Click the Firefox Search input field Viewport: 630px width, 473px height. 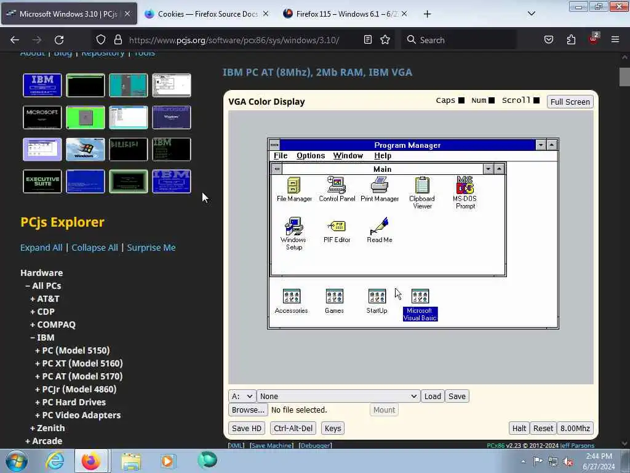[458, 40]
